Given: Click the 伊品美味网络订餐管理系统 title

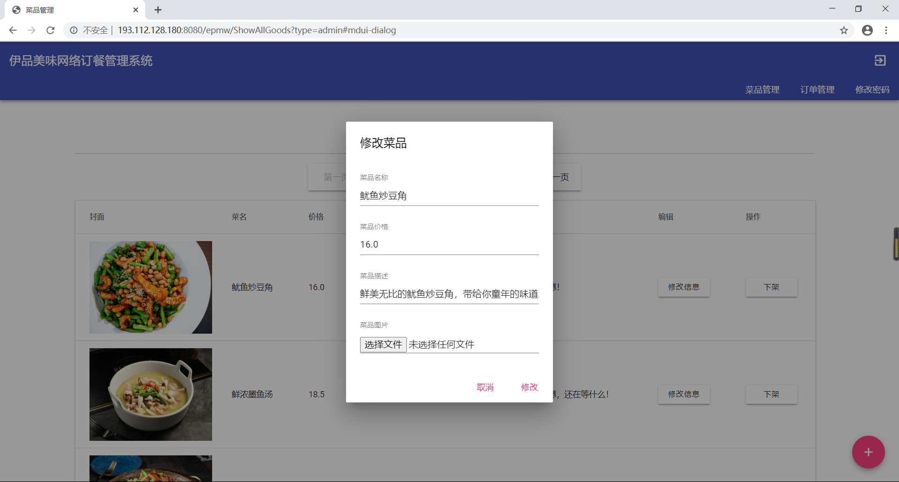Looking at the screenshot, I should (x=81, y=61).
